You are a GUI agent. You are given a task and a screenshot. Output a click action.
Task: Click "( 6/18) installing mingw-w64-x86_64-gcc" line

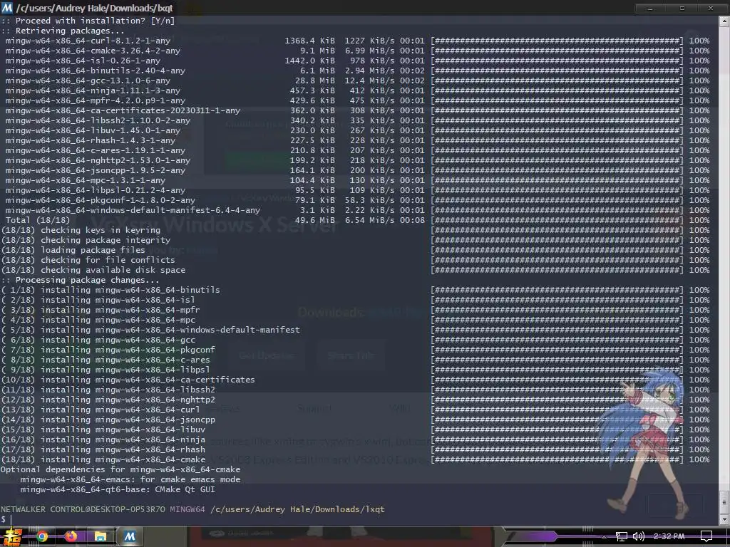355,340
